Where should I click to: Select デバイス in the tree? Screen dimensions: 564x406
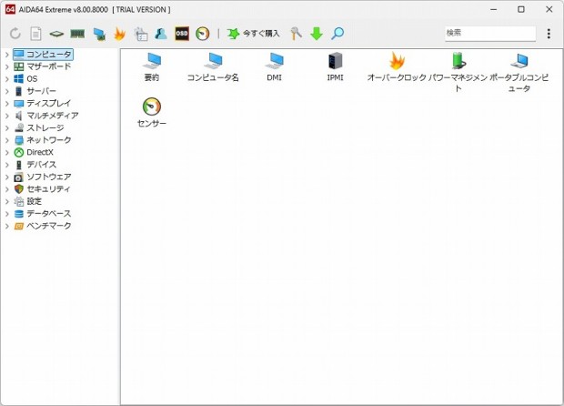click(35, 165)
